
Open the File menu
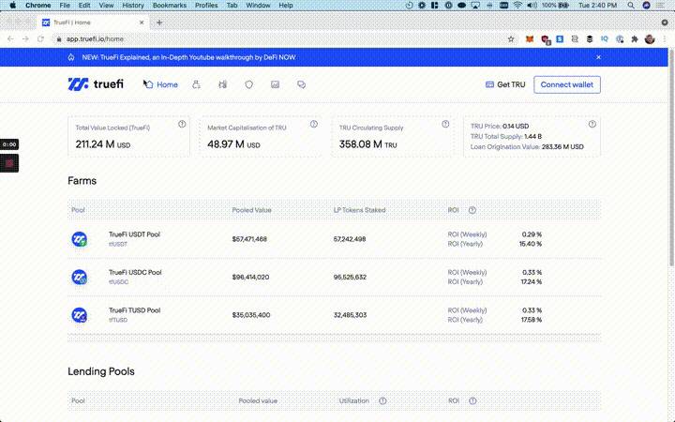pyautogui.click(x=65, y=6)
